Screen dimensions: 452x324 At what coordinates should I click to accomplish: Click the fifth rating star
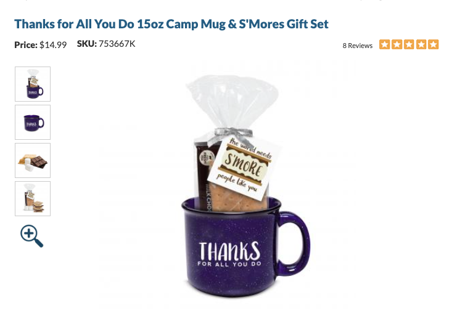(x=434, y=44)
